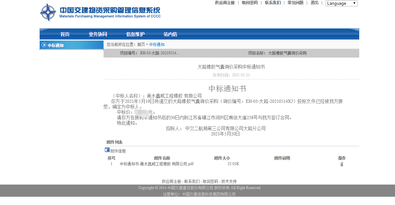Click 中标通知 in the breadcrumb trail
The height and width of the screenshot is (205, 395).
(157, 44)
